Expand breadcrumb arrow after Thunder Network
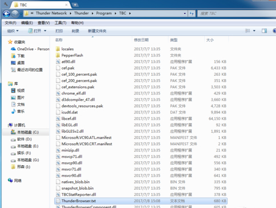276x208 pixels. [x=71, y=13]
